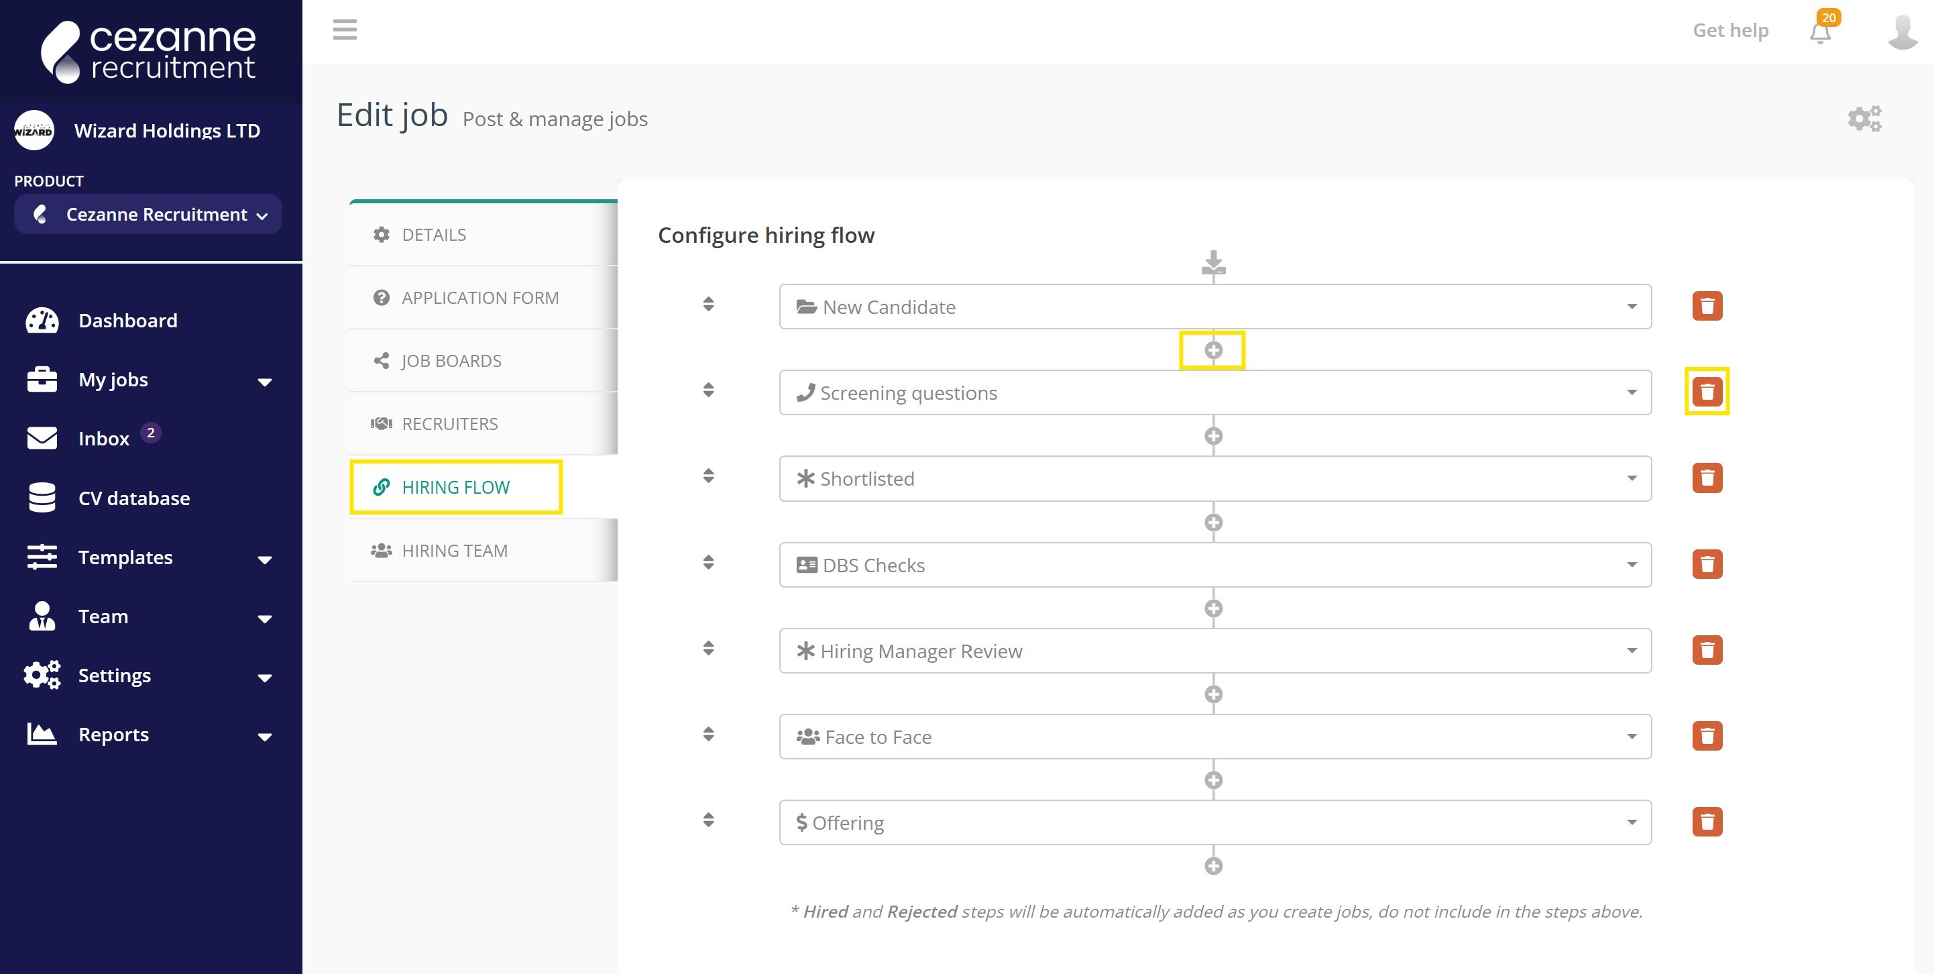Toggle the hamburger sidebar menu
1934x974 pixels.
[x=345, y=30]
